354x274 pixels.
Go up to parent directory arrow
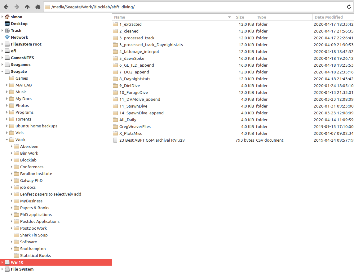pyautogui.click(x=27, y=7)
